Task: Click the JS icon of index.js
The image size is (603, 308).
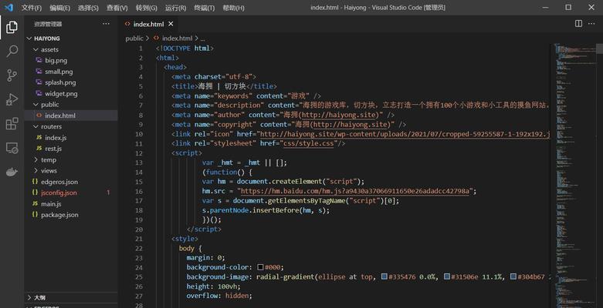Action: click(39, 137)
